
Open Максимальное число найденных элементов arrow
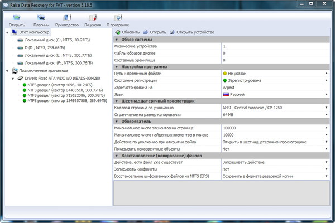coord(326,135)
